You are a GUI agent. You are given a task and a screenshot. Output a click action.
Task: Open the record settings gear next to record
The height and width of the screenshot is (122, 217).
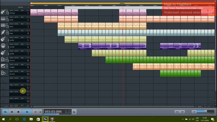[x=40, y=112]
